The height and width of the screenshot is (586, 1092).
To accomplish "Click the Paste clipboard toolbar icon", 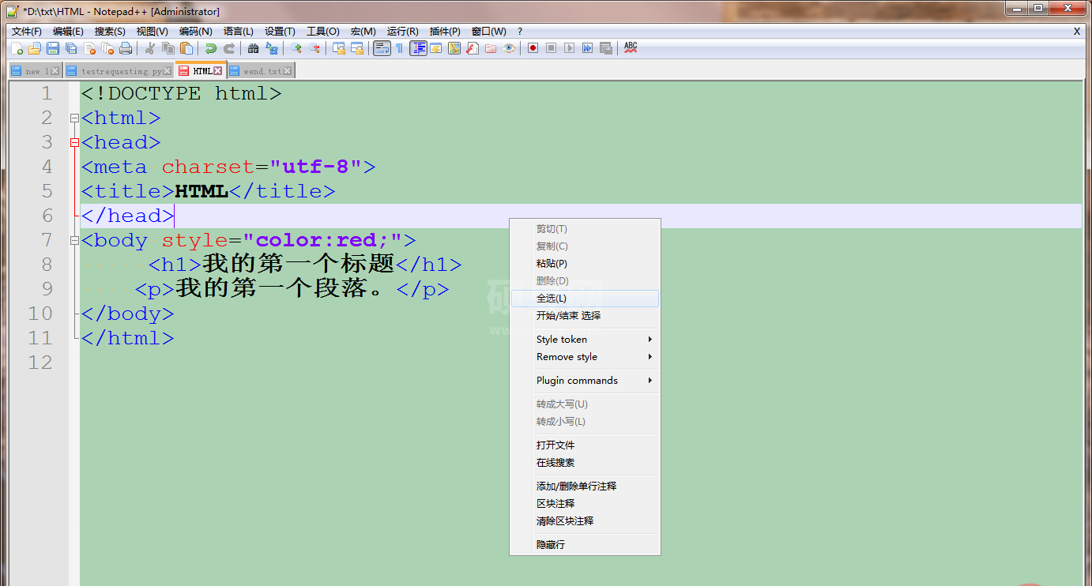I will (186, 48).
